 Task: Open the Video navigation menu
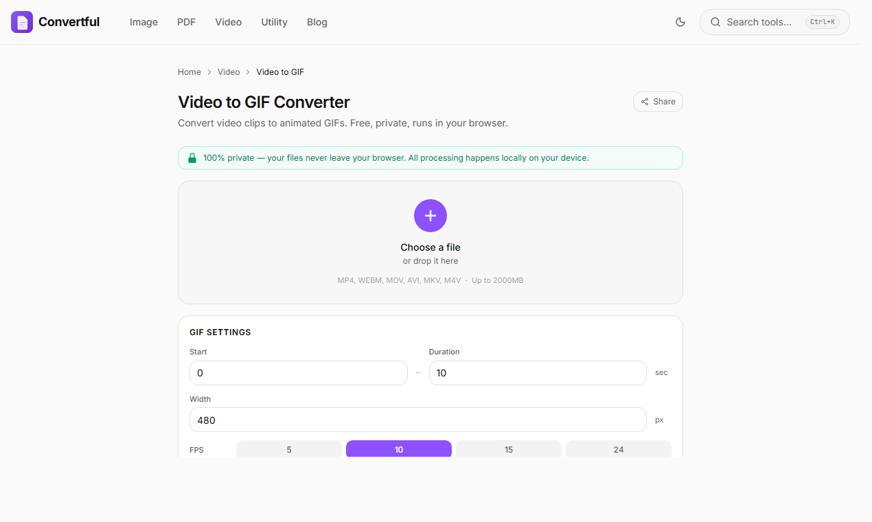(228, 22)
